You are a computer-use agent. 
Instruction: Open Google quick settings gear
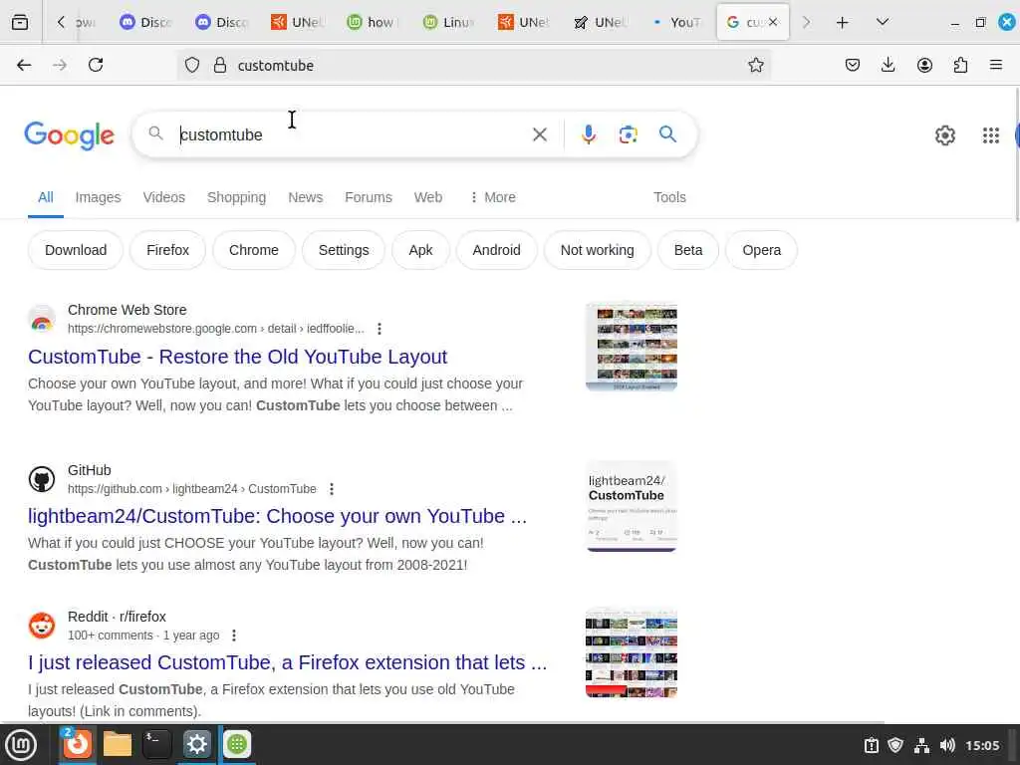pos(944,135)
